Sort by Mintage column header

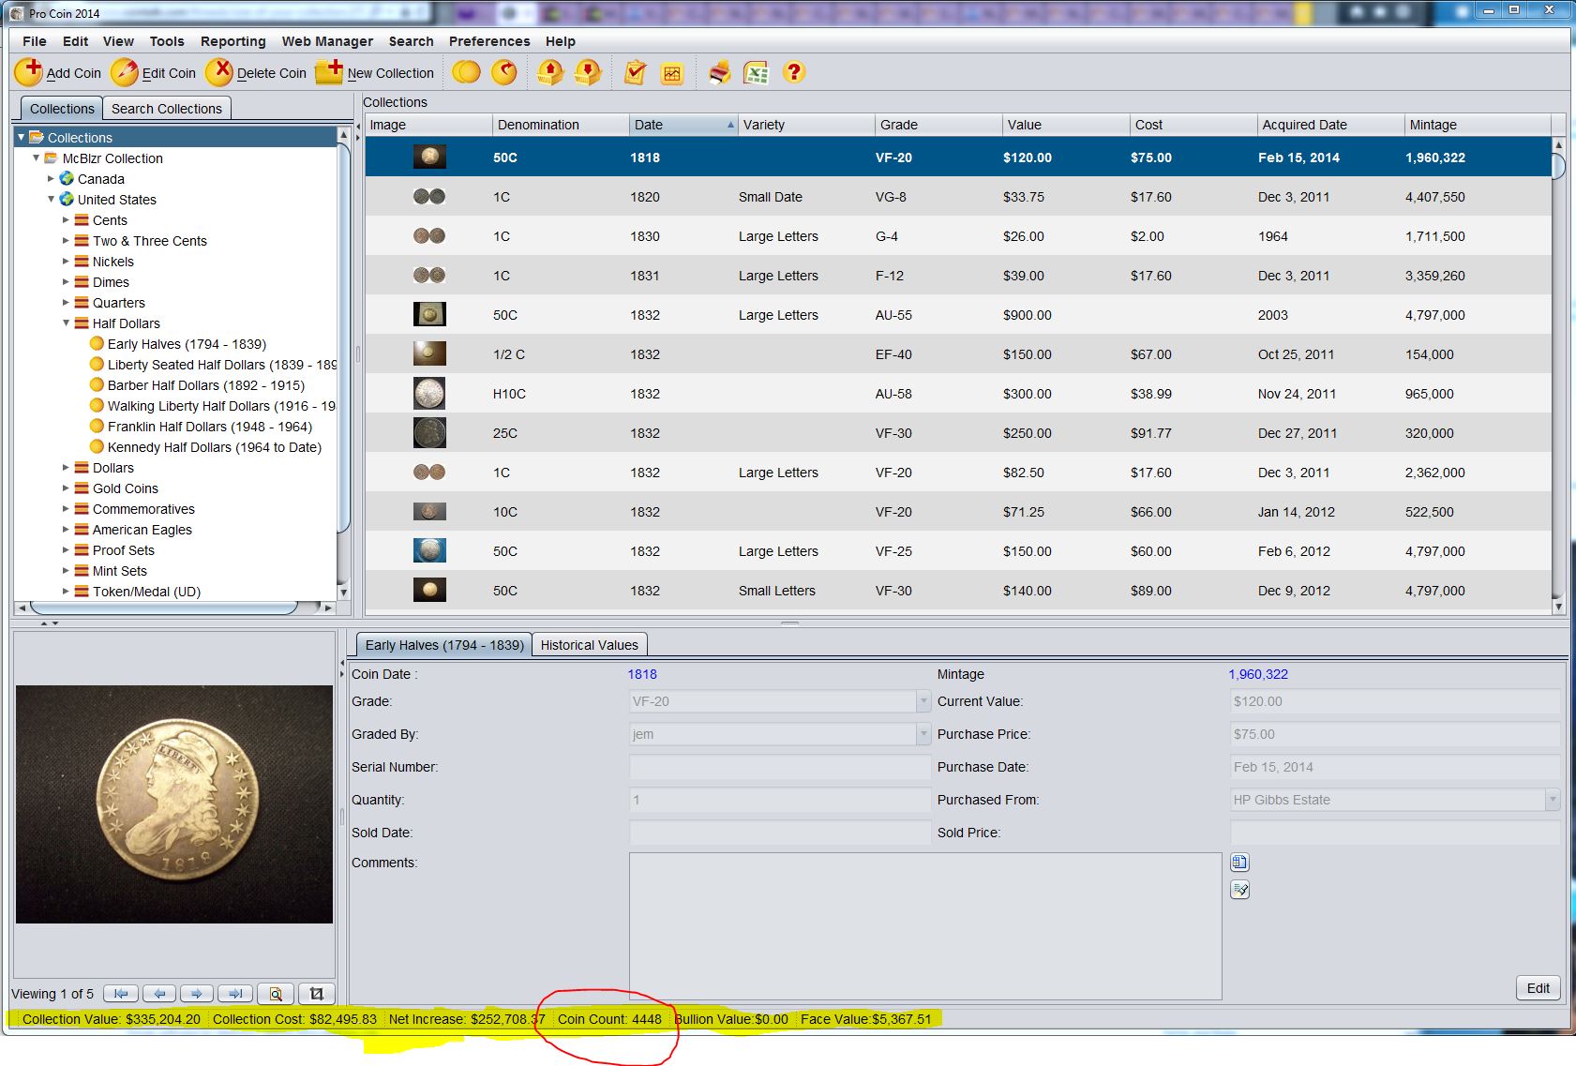tap(1478, 125)
